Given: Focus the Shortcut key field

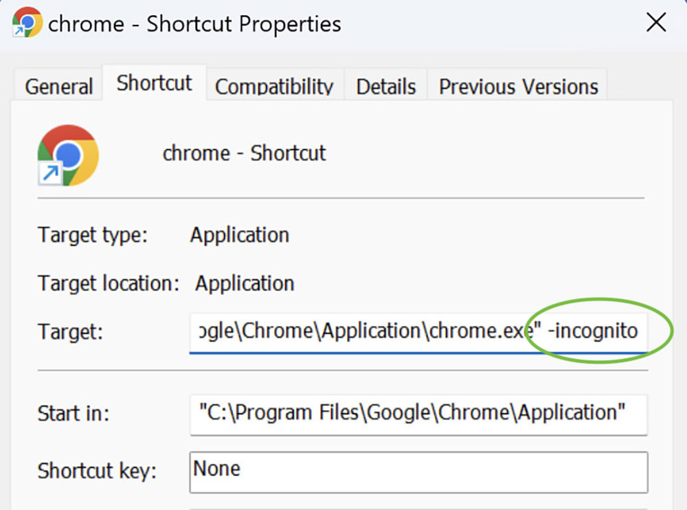Looking at the screenshot, I should 418,472.
